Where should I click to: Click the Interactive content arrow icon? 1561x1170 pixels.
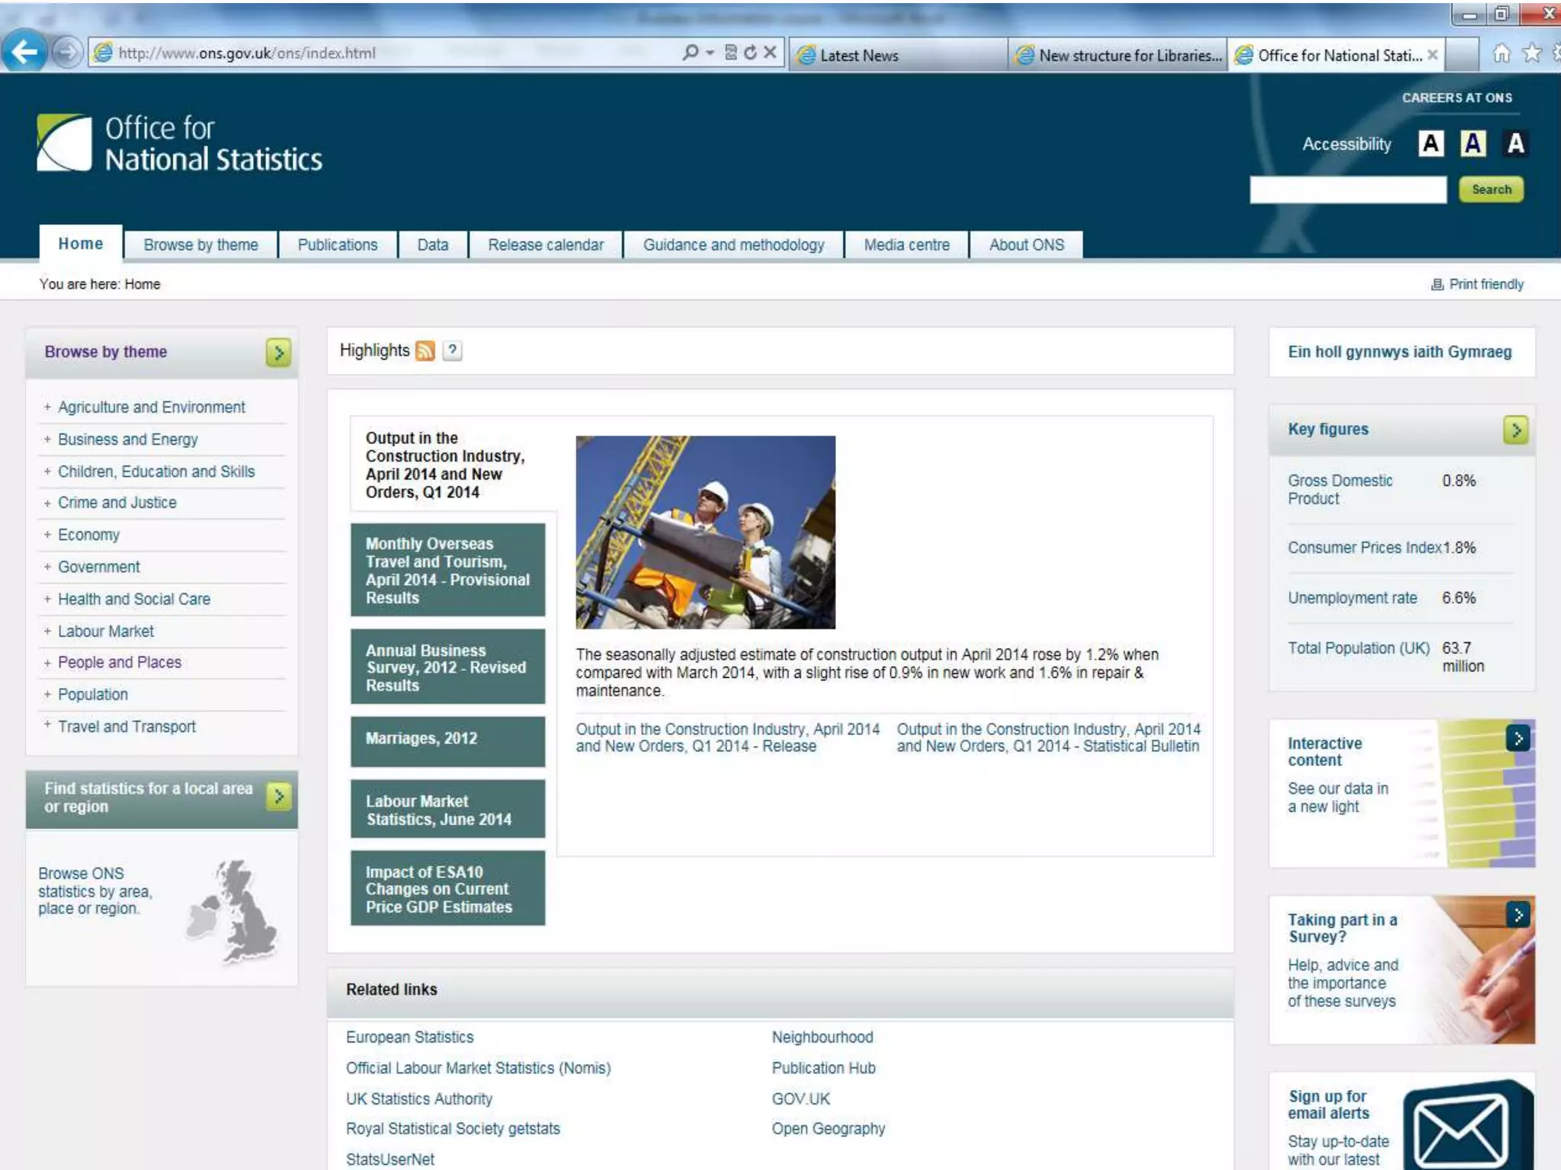click(x=1518, y=738)
